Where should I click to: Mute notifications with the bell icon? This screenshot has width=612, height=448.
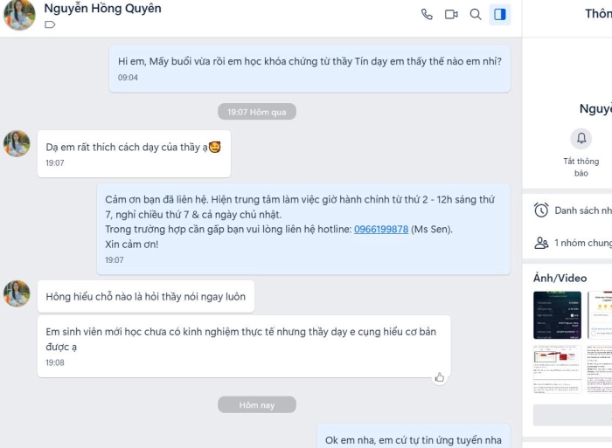point(581,139)
